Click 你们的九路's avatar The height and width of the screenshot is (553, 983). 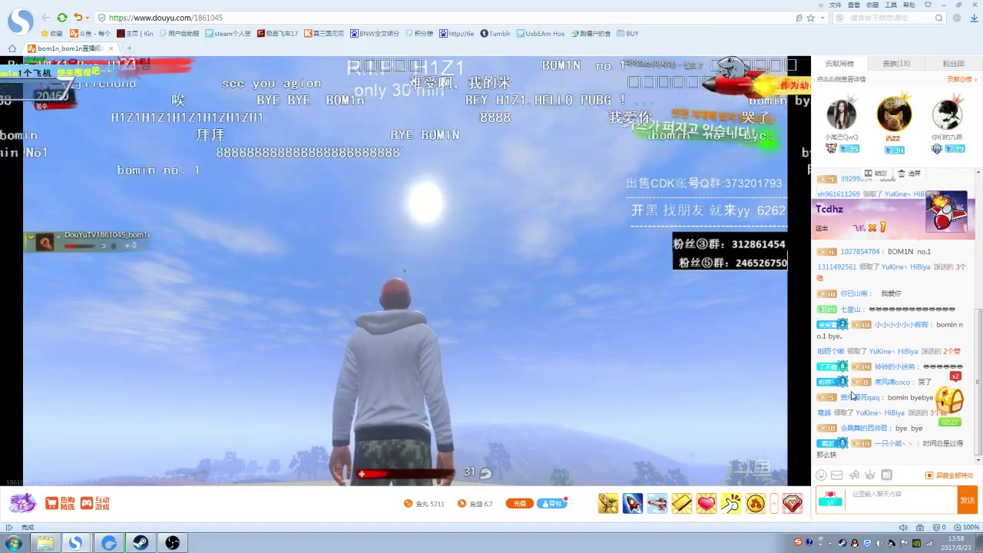[947, 114]
